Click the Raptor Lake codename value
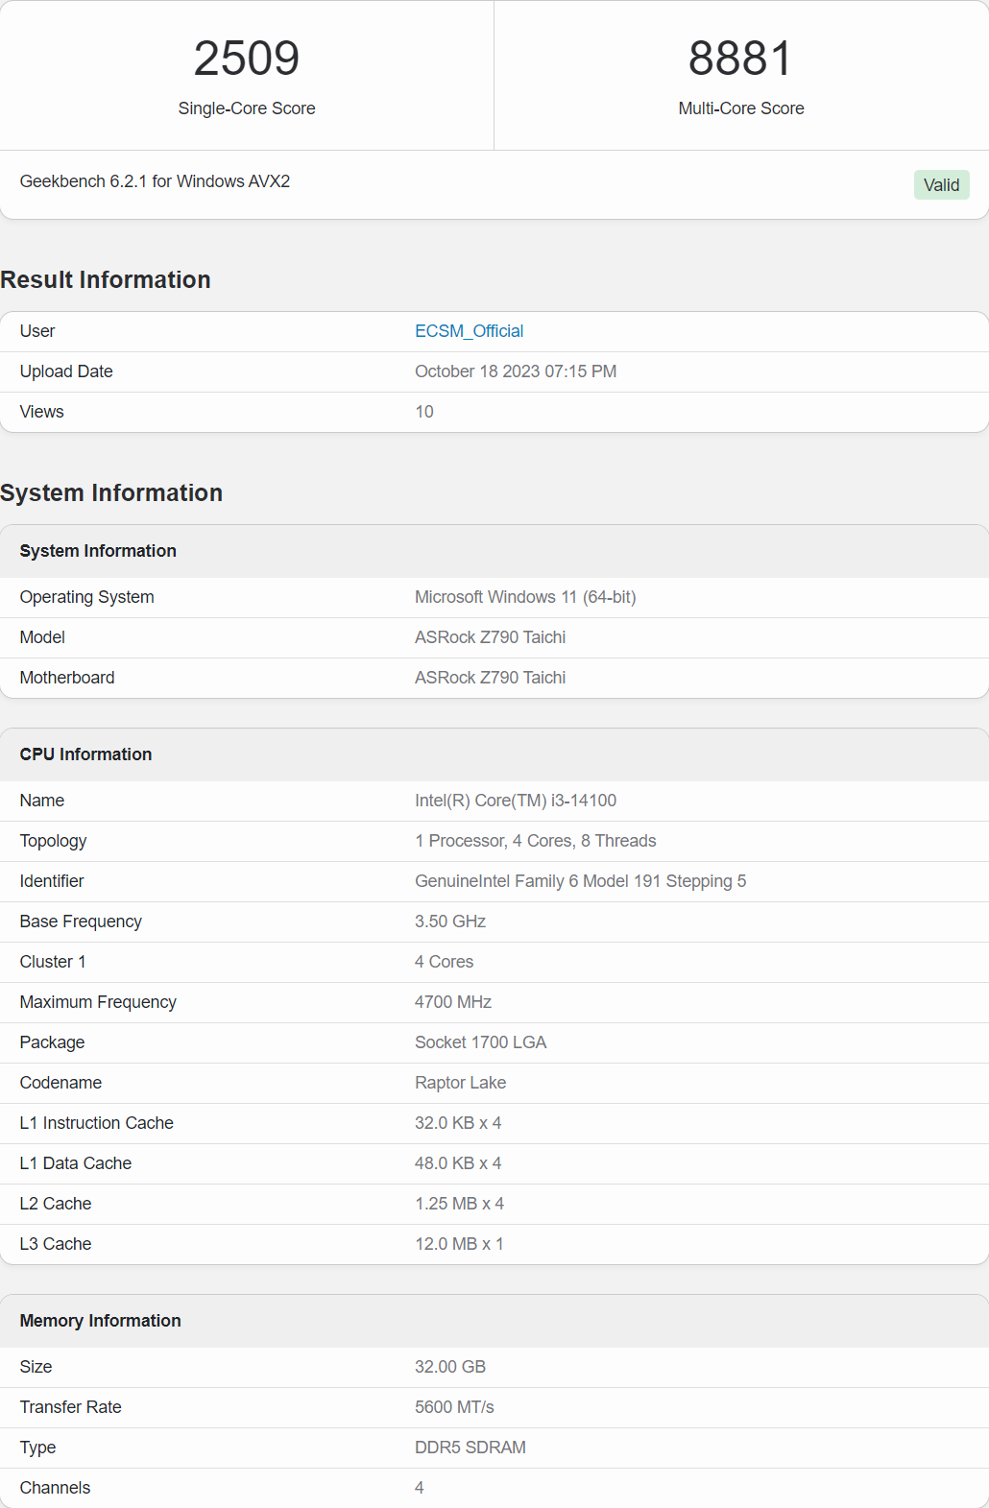The height and width of the screenshot is (1508, 989). coord(460,1083)
